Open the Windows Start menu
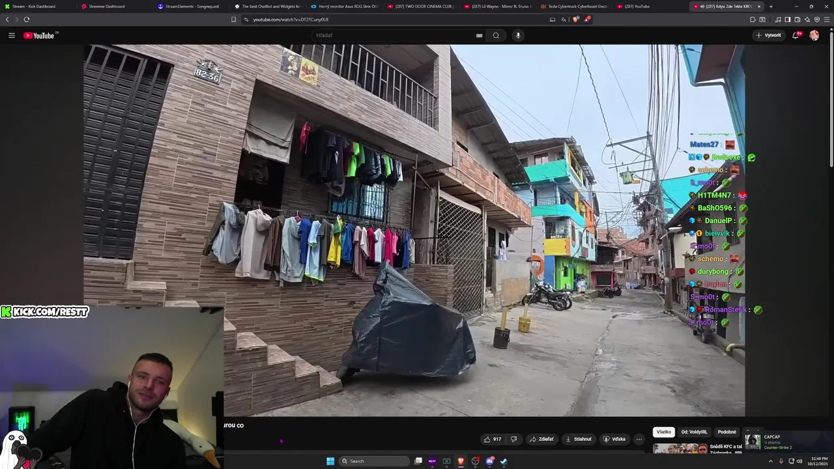This screenshot has width=834, height=469. click(330, 461)
